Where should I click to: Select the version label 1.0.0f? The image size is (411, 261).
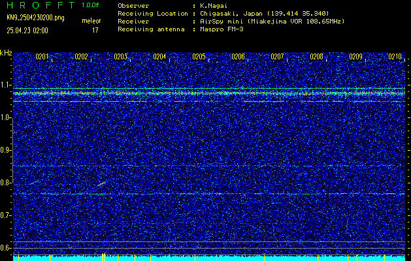point(90,5)
